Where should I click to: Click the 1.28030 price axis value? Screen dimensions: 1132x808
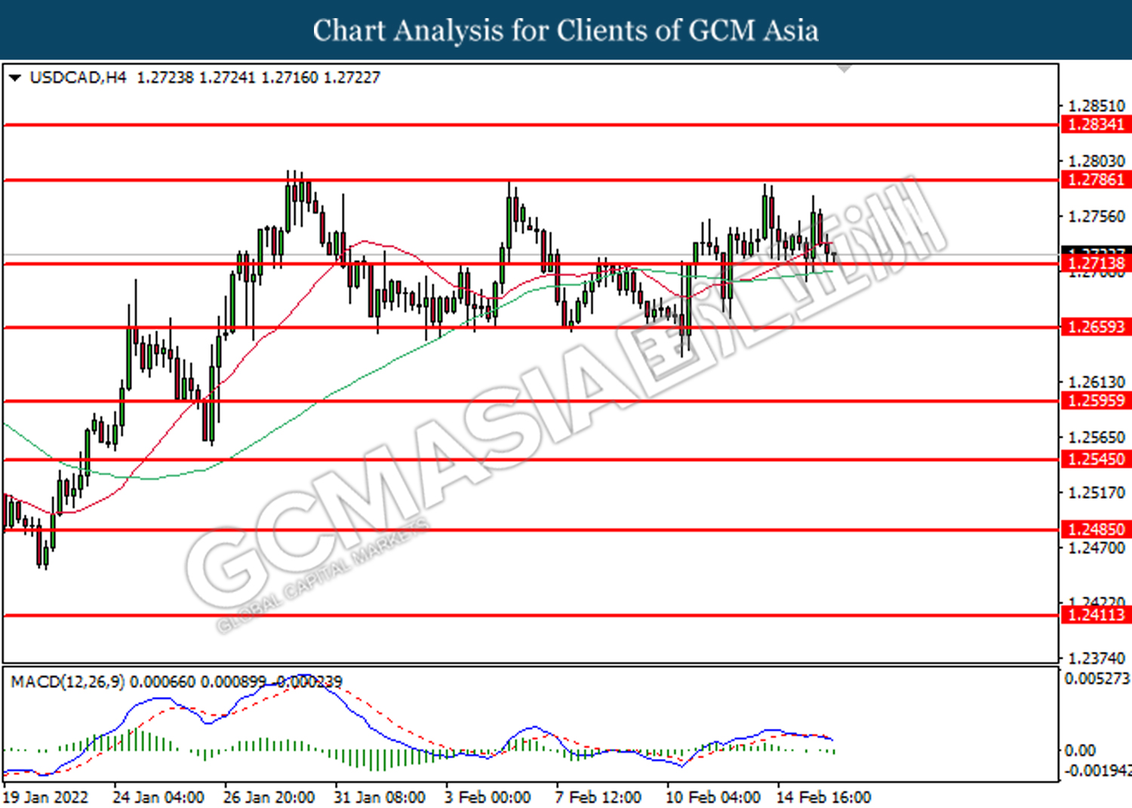[1097, 161]
